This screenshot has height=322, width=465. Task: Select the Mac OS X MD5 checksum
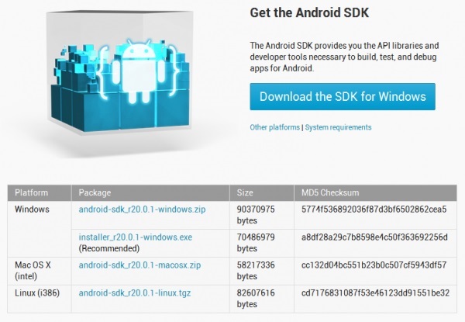coord(374,265)
